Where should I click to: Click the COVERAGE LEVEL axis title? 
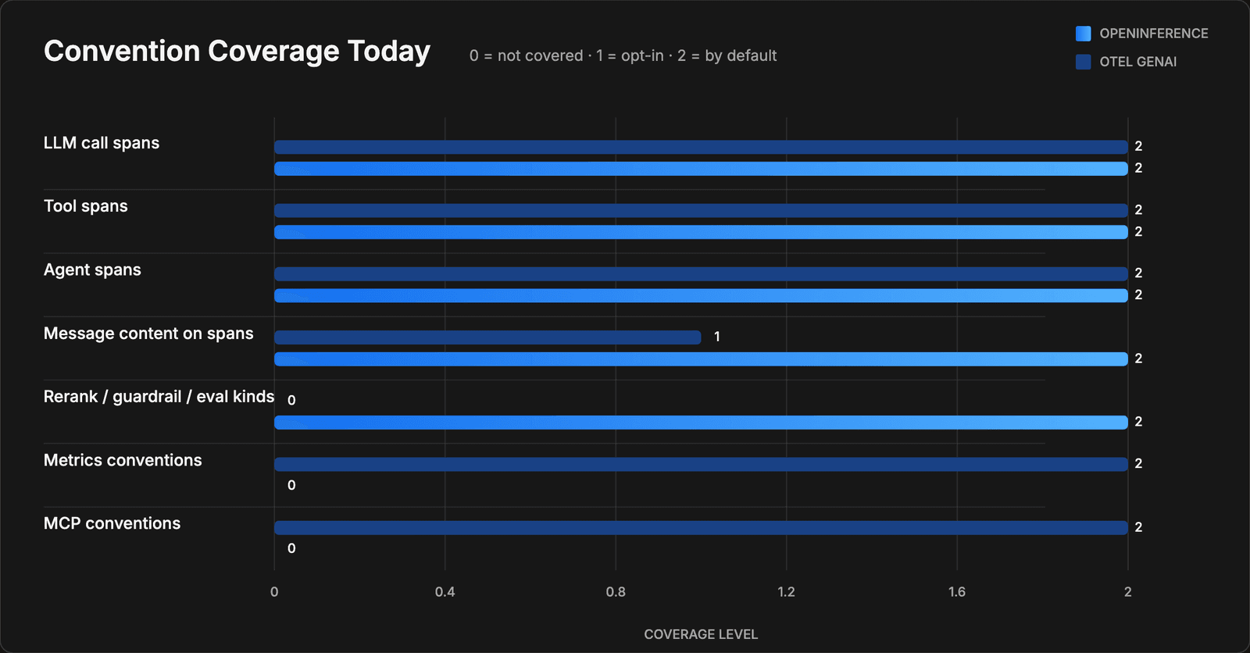coord(701,634)
